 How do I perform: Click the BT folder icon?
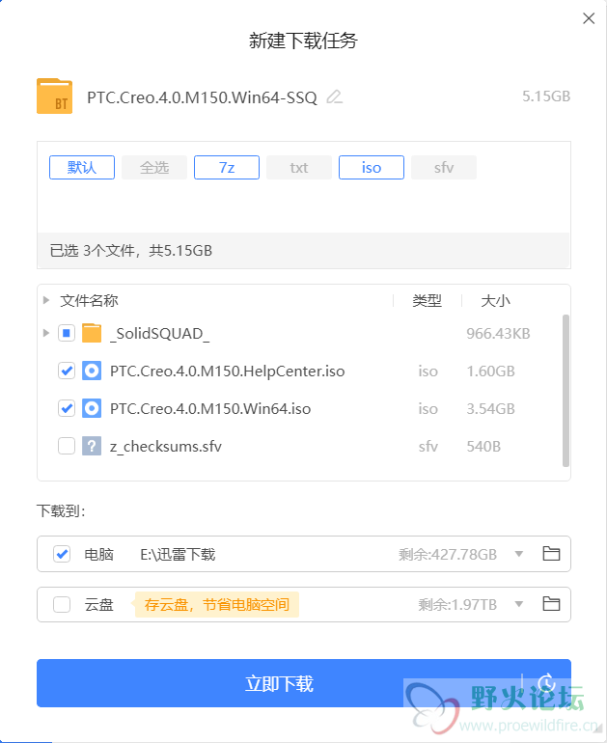[x=54, y=96]
